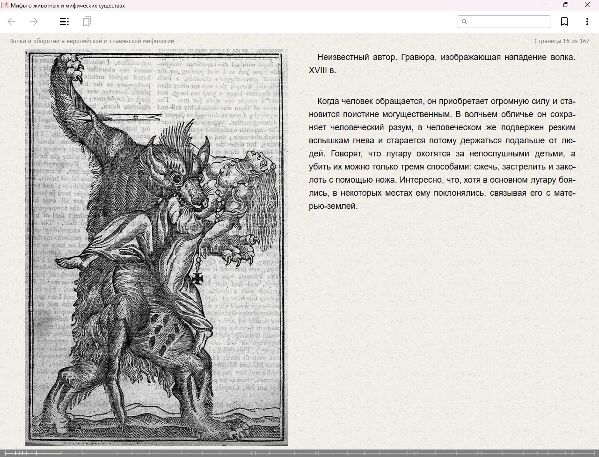Open the table of contents list
Screen dimensions: 599x457
(x=65, y=22)
